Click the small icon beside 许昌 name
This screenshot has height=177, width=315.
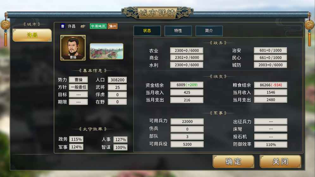coord(83,26)
